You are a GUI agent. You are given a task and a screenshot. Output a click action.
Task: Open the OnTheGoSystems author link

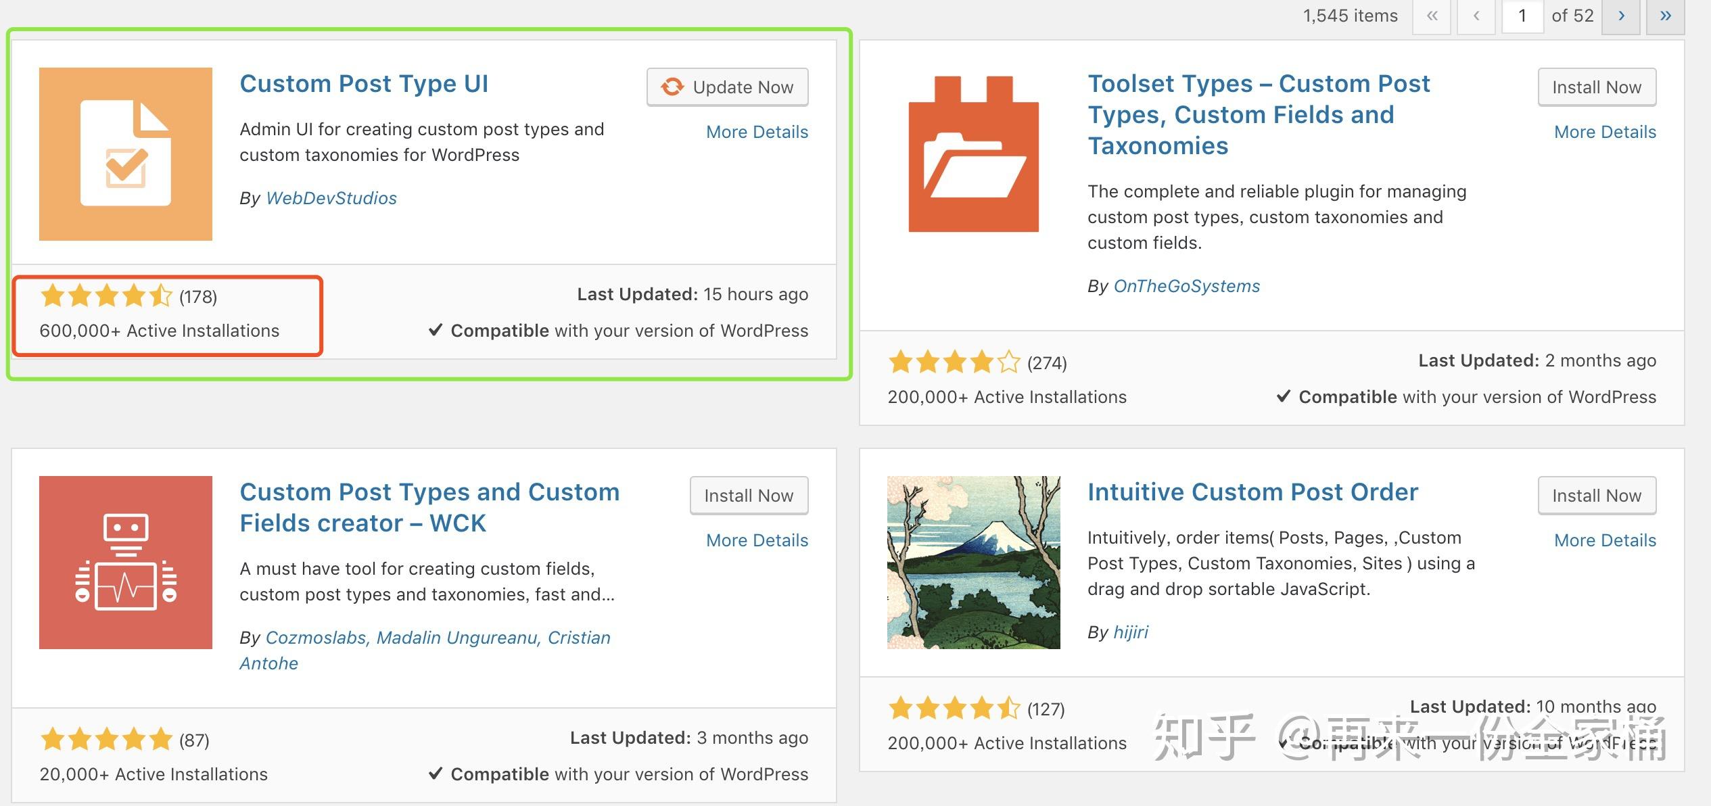point(1186,286)
